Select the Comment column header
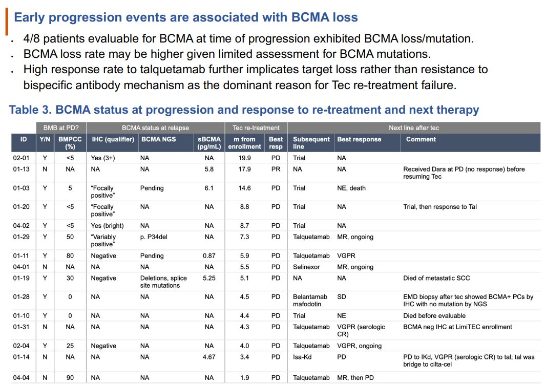The width and height of the screenshot is (546, 384). (421, 139)
